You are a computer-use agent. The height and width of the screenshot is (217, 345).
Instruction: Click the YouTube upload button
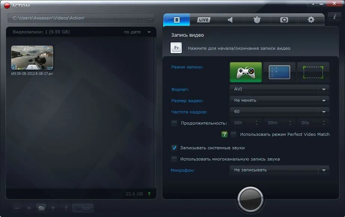point(83,208)
